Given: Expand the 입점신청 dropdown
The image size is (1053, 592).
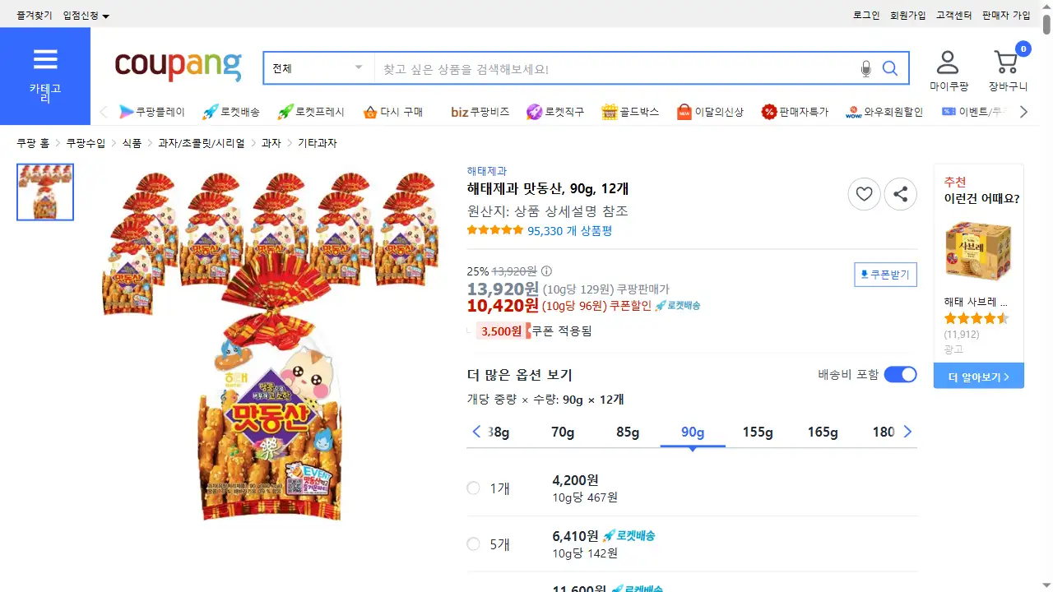Looking at the screenshot, I should (86, 16).
